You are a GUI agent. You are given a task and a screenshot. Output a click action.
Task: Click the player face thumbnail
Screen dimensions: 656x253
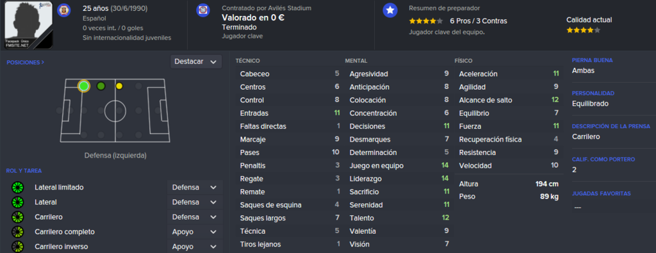coord(28,25)
